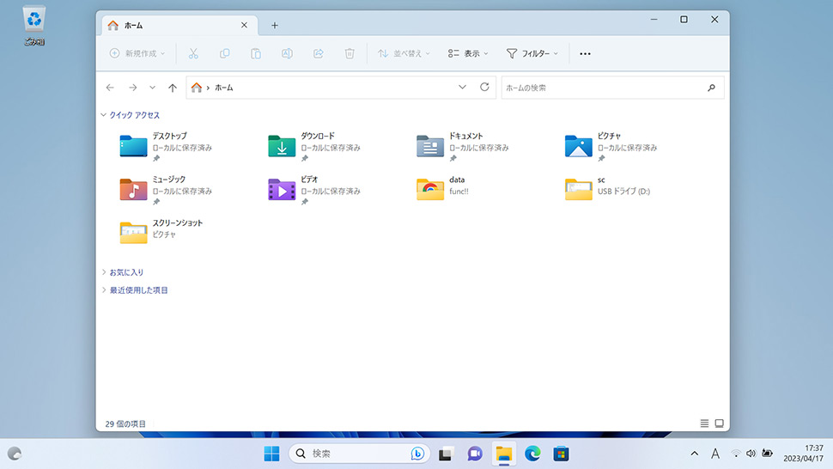Open the Windows Start menu

tap(271, 454)
